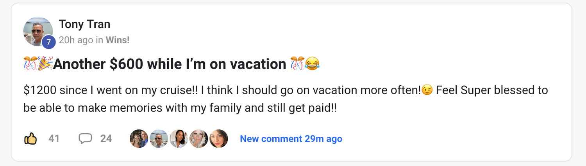
Task: Click the winking emoji in the post body
Action: tap(427, 91)
